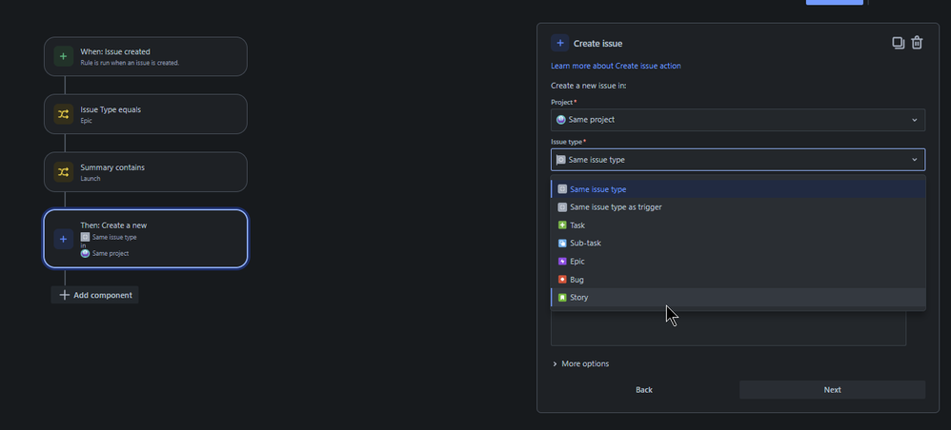This screenshot has height=430, width=951.
Task: Delete the Create issue action with trash icon
Action: (917, 43)
